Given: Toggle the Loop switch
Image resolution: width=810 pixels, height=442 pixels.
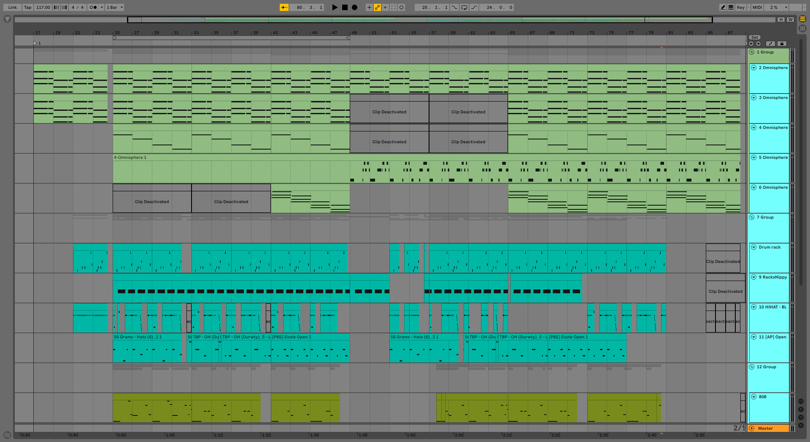Looking at the screenshot, I should pos(464,7).
